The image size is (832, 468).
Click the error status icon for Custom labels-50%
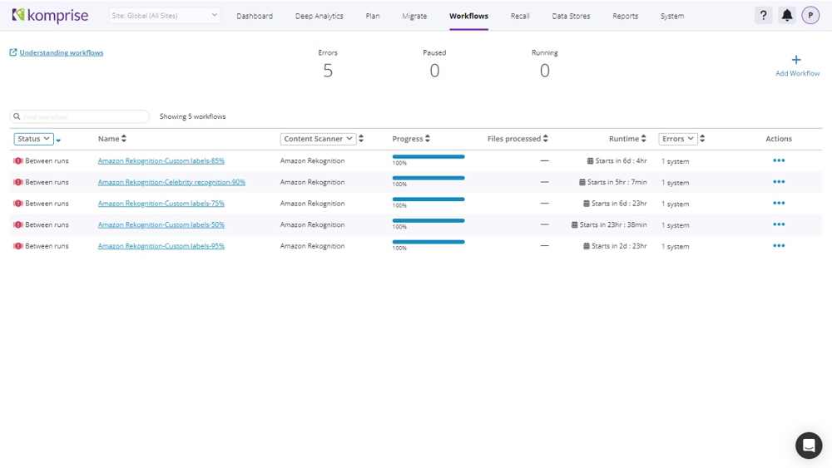pyautogui.click(x=18, y=224)
